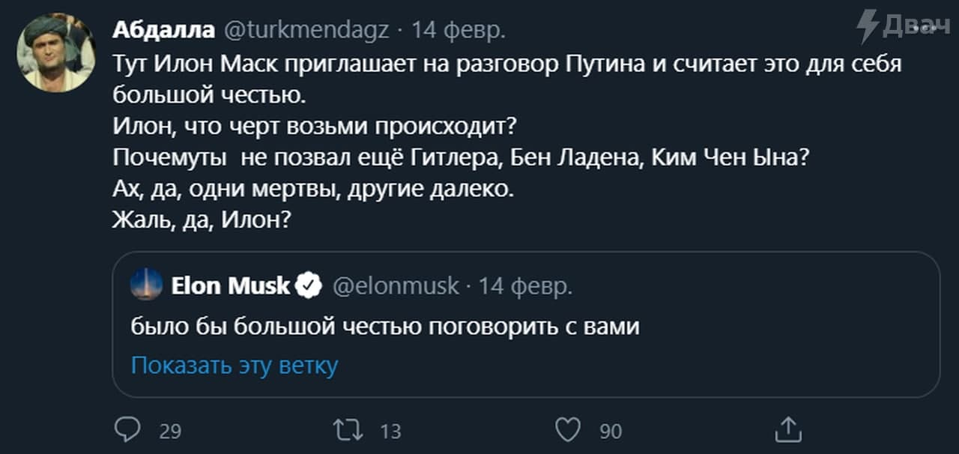Click the main tweet's 14 февр. timestamp
The image size is (959, 454).
pyautogui.click(x=459, y=30)
